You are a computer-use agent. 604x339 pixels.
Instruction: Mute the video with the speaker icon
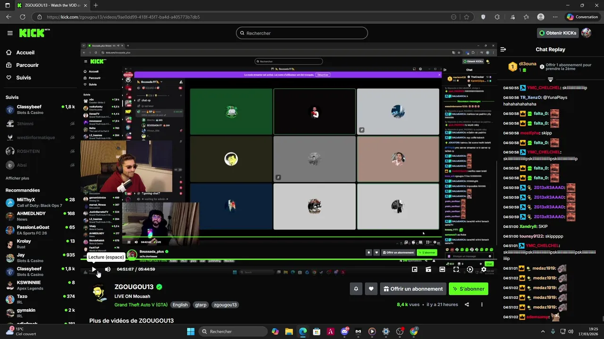(x=108, y=269)
